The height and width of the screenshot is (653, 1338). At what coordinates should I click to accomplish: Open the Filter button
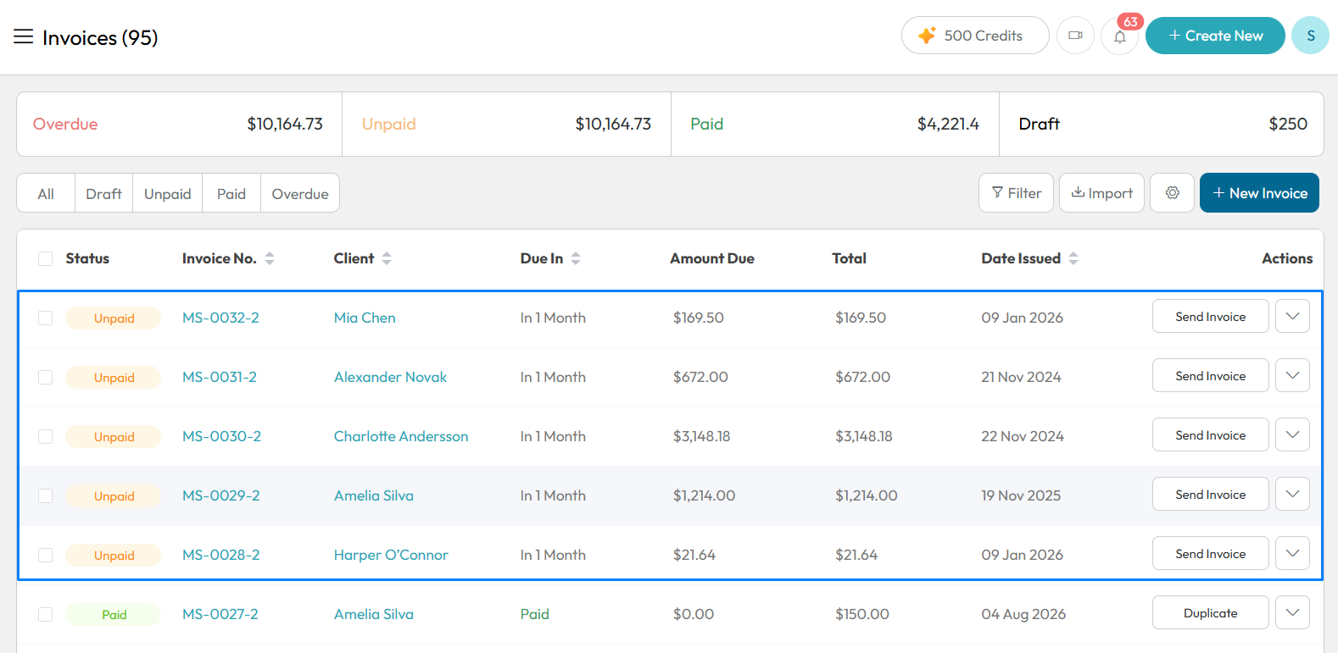click(1016, 193)
